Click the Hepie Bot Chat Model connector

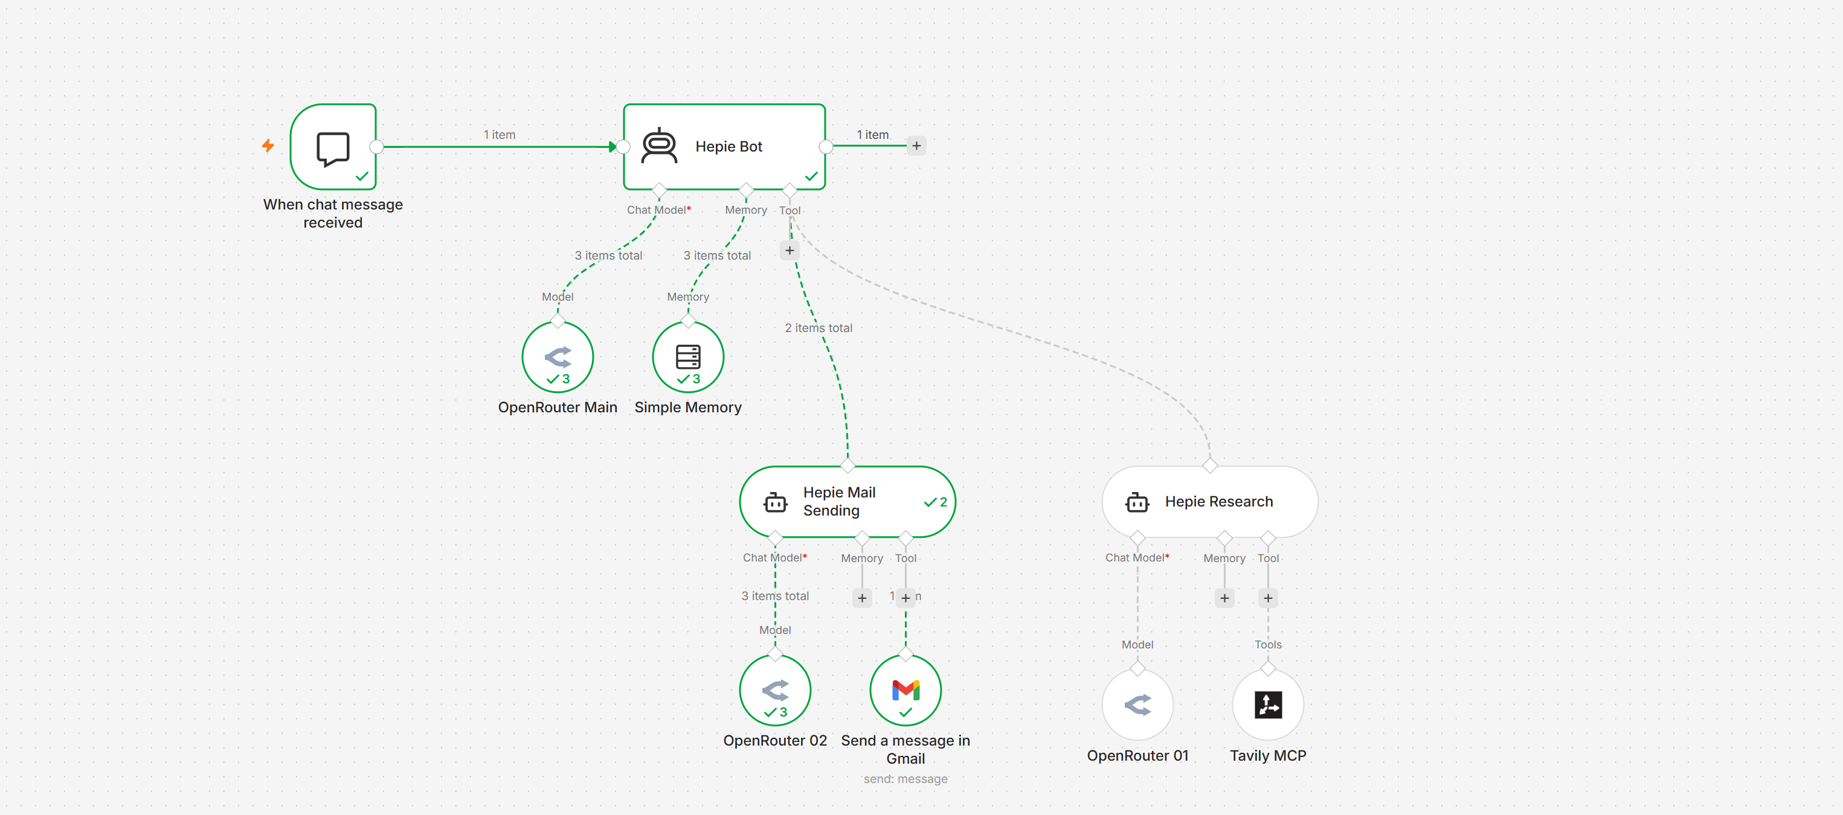(659, 190)
